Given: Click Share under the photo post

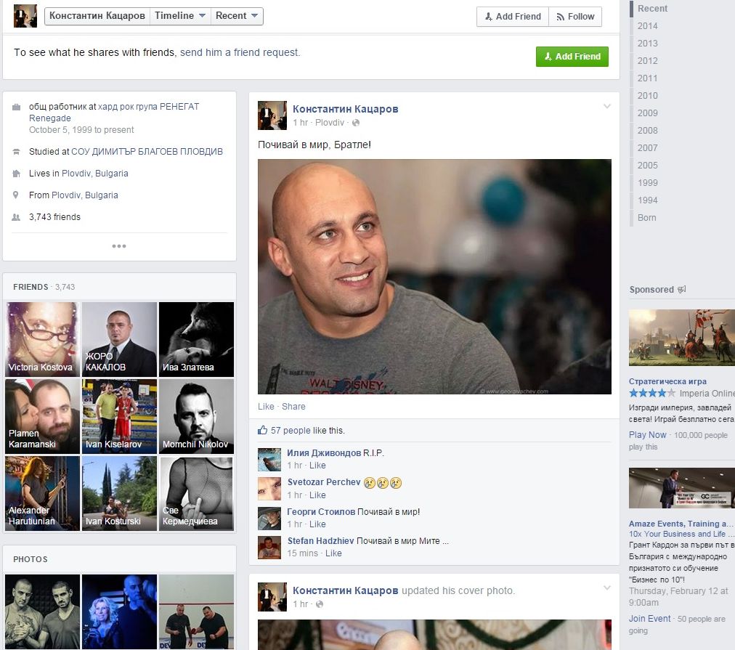Looking at the screenshot, I should pos(293,406).
